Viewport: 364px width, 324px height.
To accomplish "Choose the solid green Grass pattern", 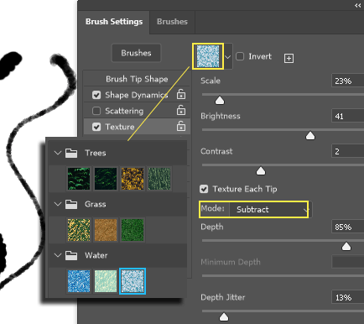I will tap(133, 230).
